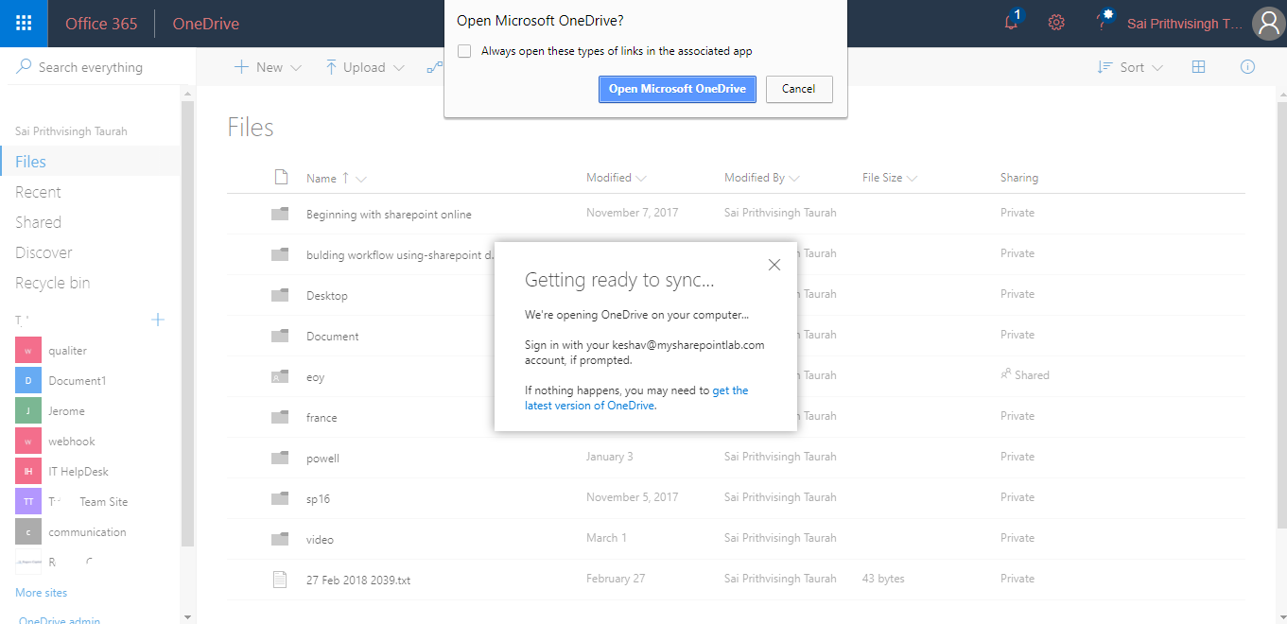Select Shared in left navigation
Screen dimensions: 1287x624
click(38, 222)
